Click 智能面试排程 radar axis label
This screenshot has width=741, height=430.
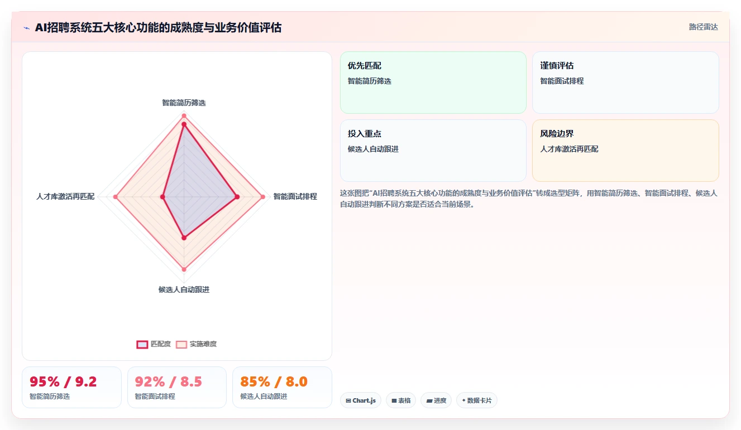tap(295, 196)
